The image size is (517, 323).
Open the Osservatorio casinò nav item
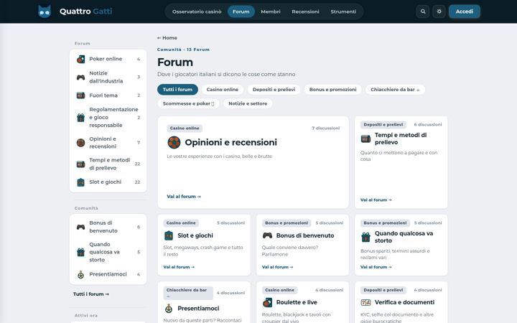coord(197,11)
